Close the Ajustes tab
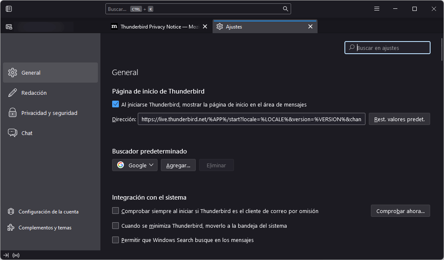Image resolution: width=444 pixels, height=260 pixels. pos(310,26)
